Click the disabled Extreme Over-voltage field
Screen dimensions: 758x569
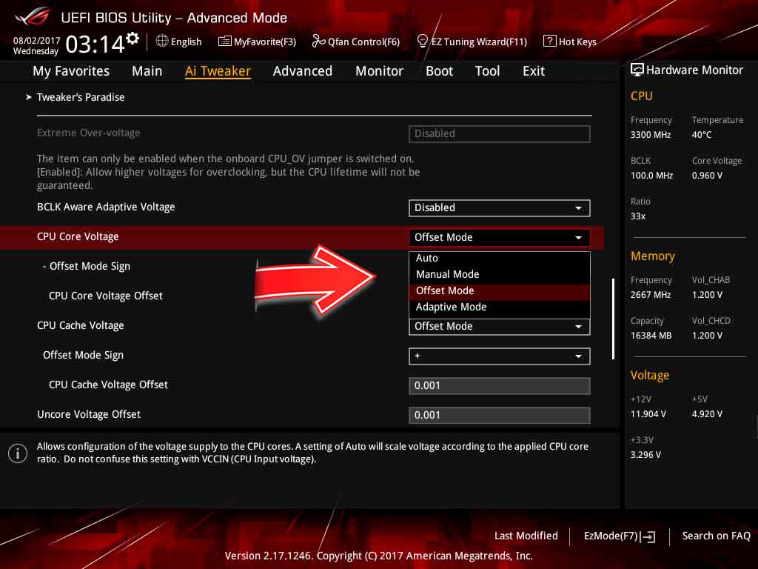pyautogui.click(x=500, y=134)
